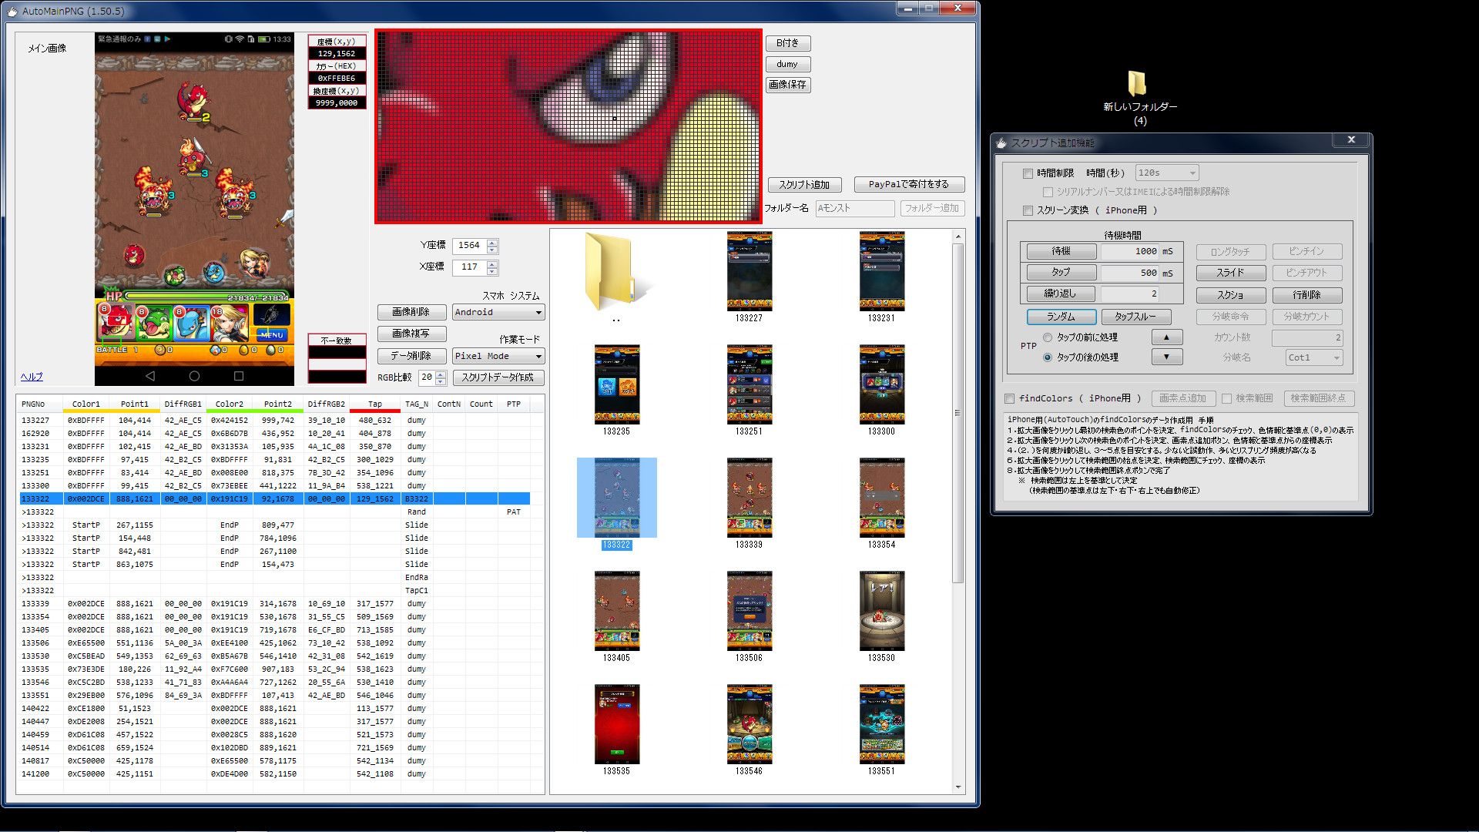Click the Tap column header
Screen dimensions: 1479x832
point(375,404)
